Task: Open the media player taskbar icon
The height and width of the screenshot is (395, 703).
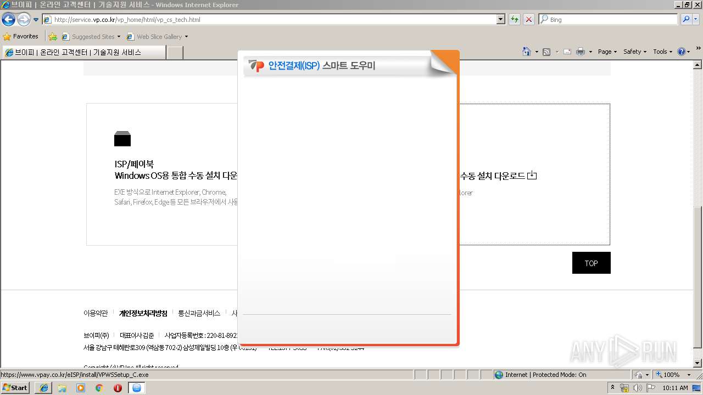Action: tap(81, 388)
